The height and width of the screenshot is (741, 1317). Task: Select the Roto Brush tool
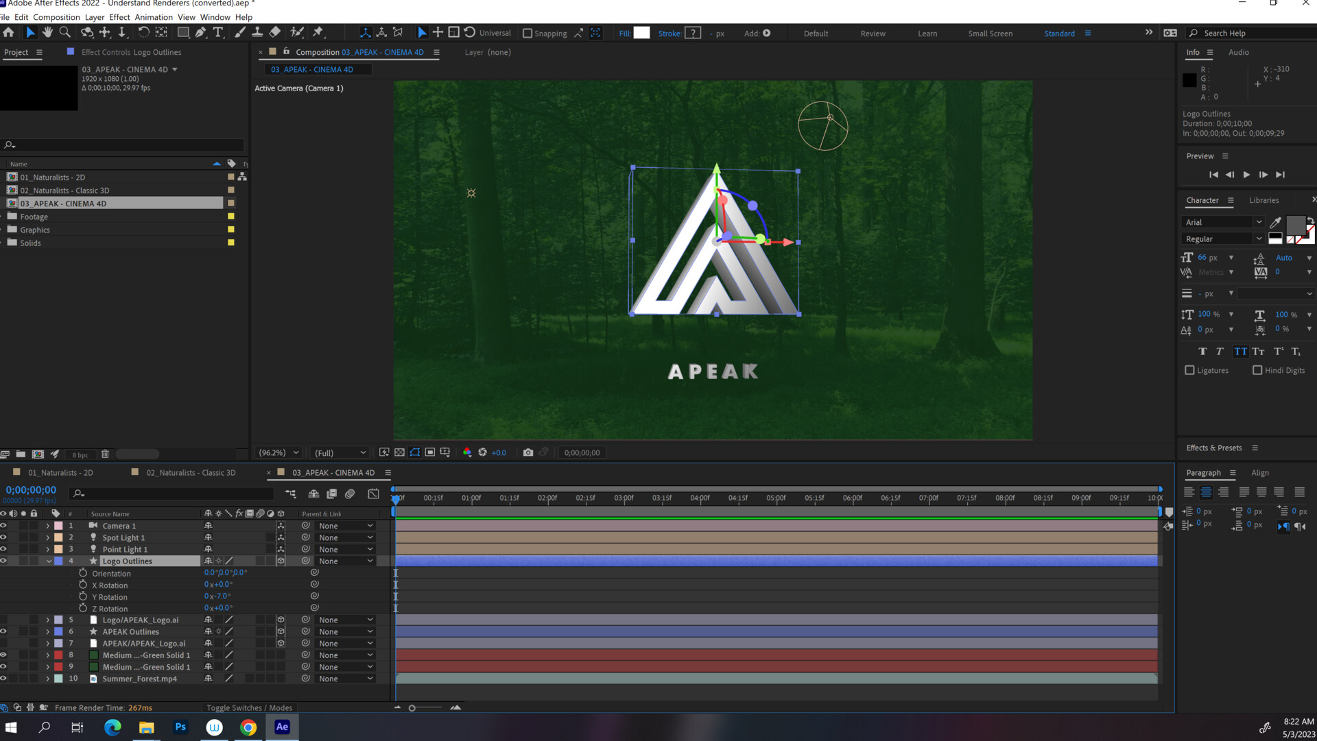296,32
